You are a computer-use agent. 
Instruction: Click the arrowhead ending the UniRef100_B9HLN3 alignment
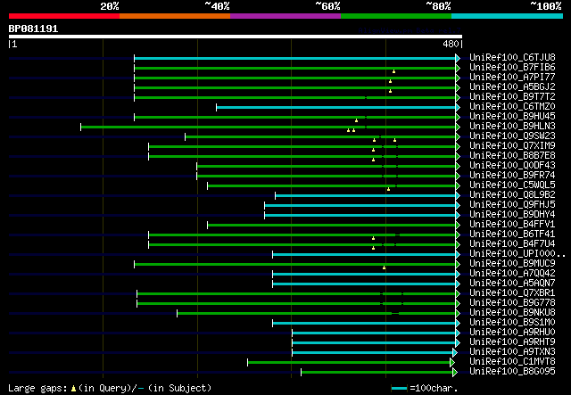[458, 127]
